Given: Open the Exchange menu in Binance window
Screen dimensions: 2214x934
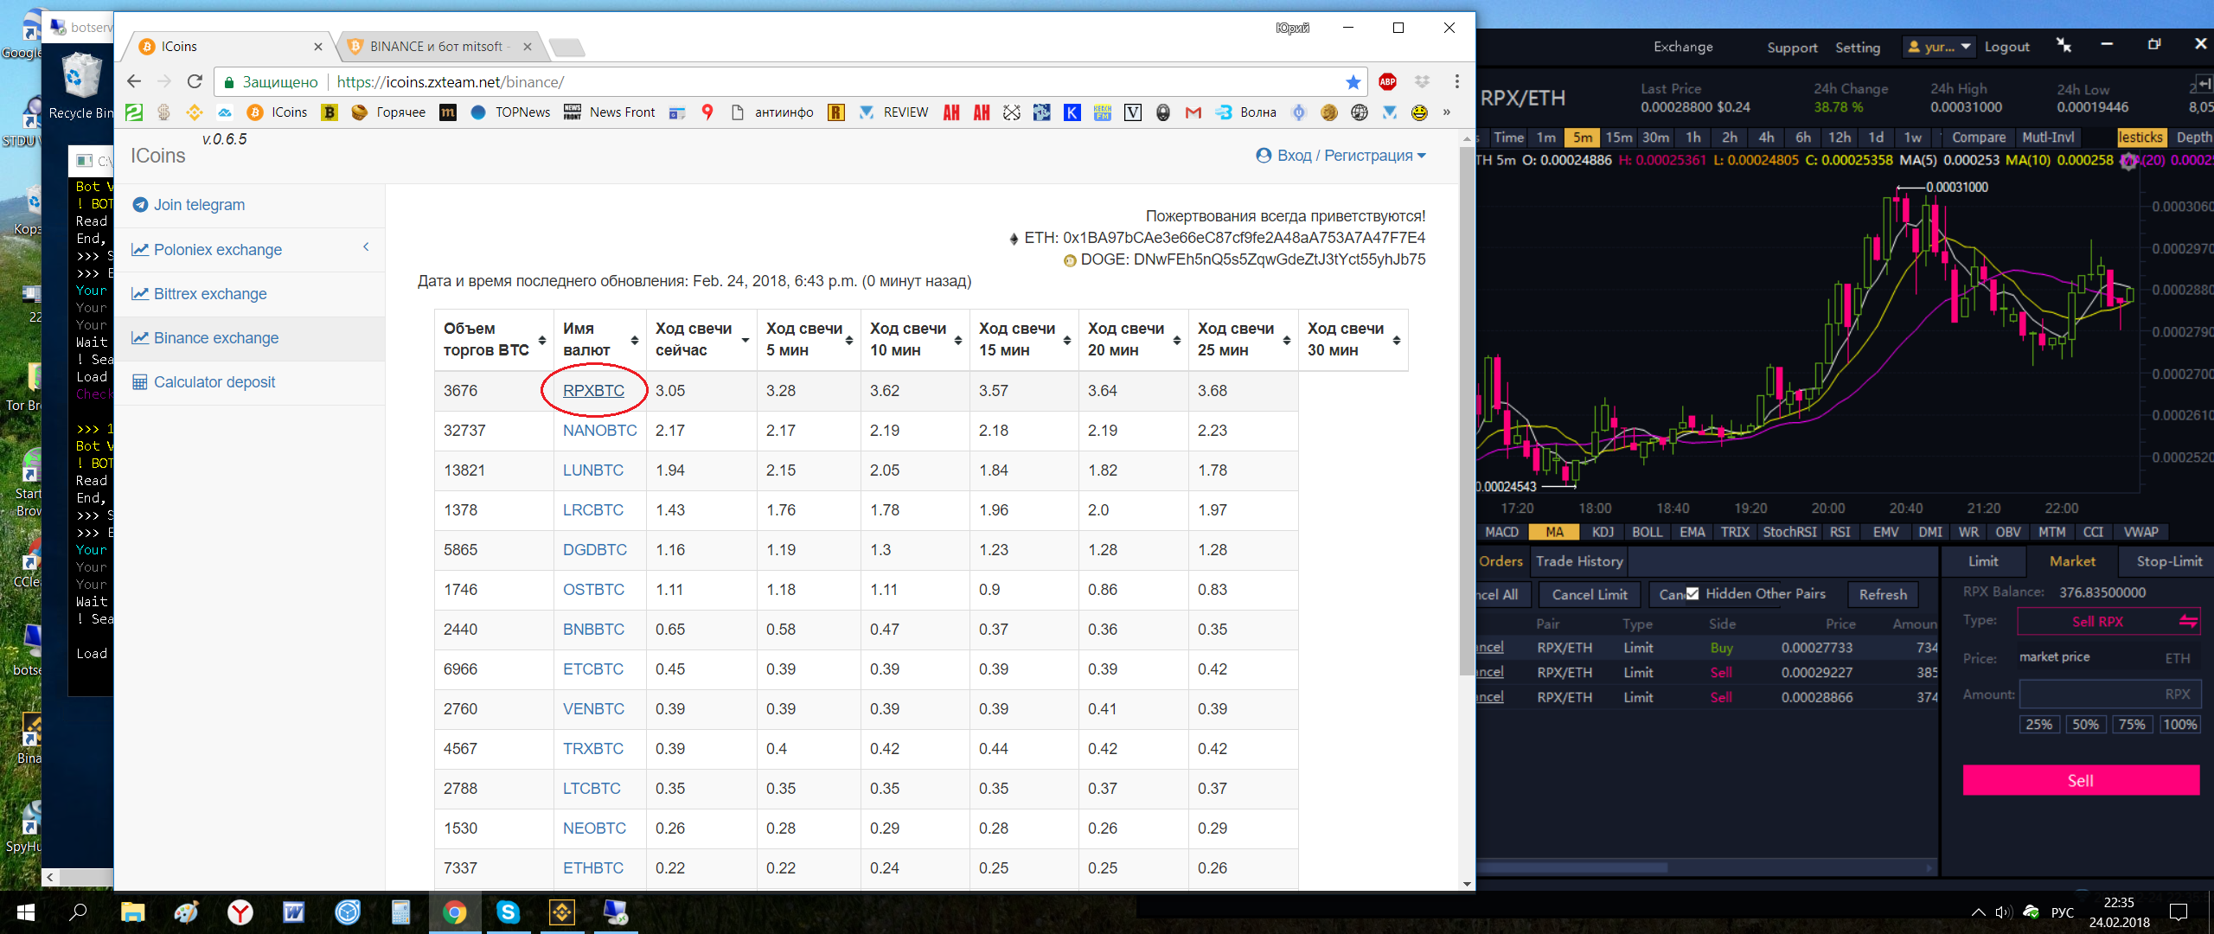Looking at the screenshot, I should tap(1683, 47).
